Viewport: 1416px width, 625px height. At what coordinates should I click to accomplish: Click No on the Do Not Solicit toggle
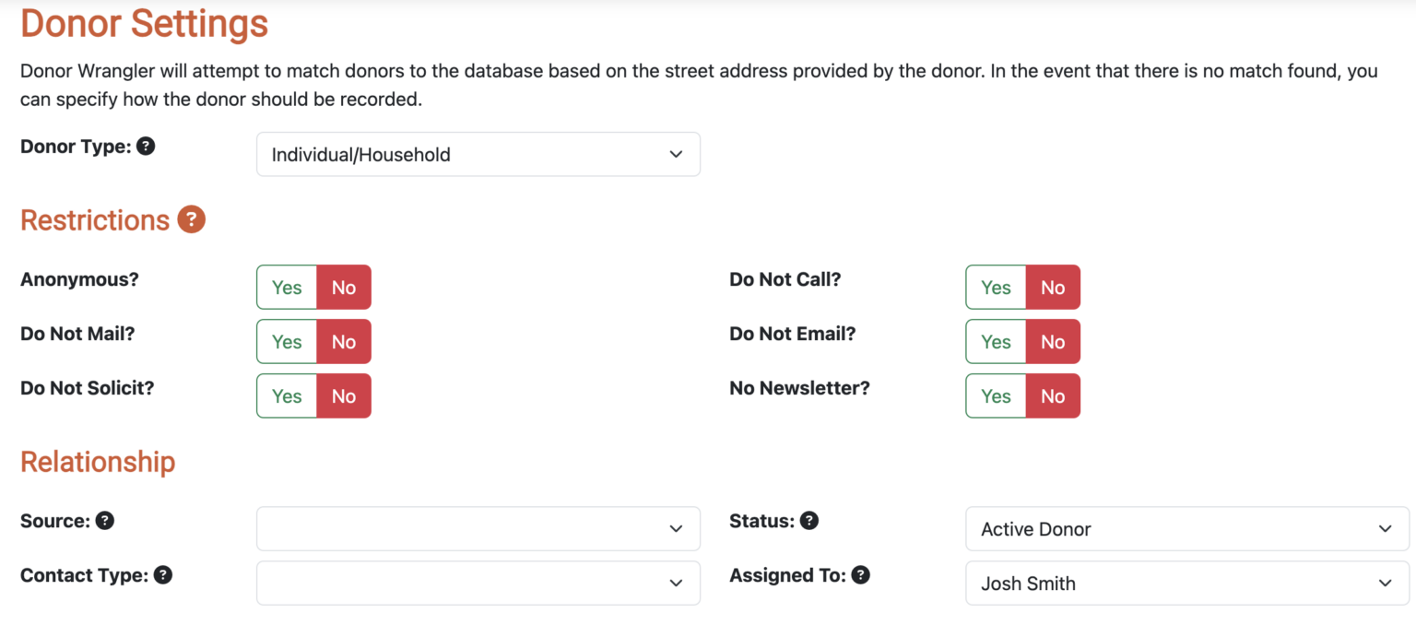pos(344,395)
